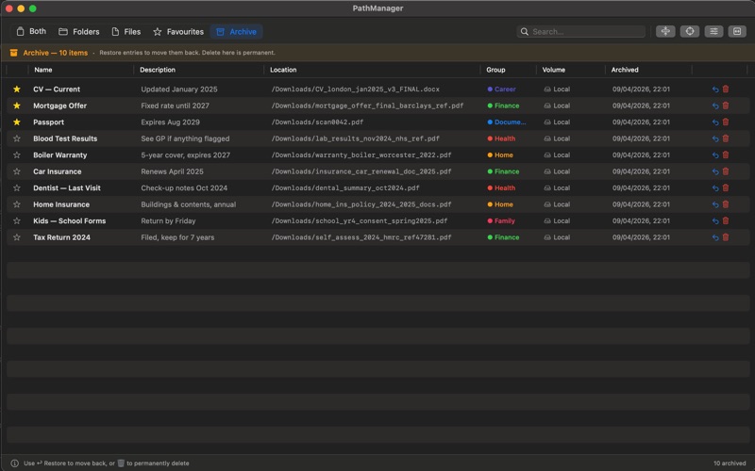The image size is (755, 471).
Task: Click the move/arrows toolbar button
Action: pyautogui.click(x=665, y=31)
